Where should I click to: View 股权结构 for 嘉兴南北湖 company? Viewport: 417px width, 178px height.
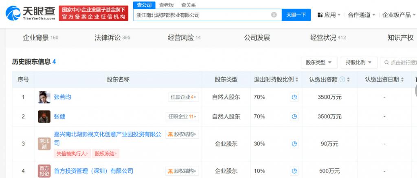pyautogui.click(x=182, y=134)
